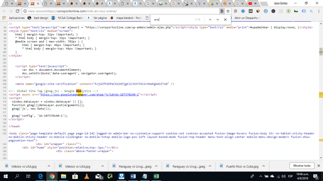Image resolution: width=323 pixels, height=181 pixels.
Task: Click the green S extension icon
Action: pyautogui.click(x=288, y=11)
